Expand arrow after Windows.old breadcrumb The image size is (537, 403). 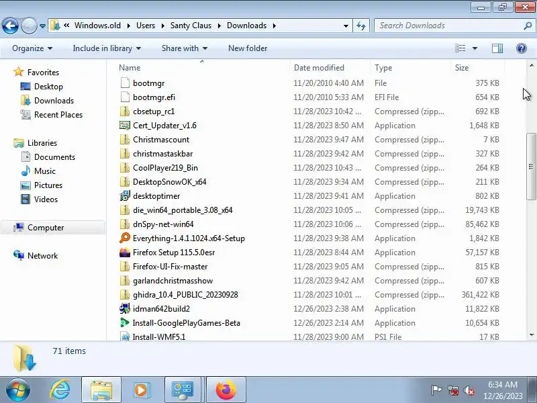(x=128, y=26)
